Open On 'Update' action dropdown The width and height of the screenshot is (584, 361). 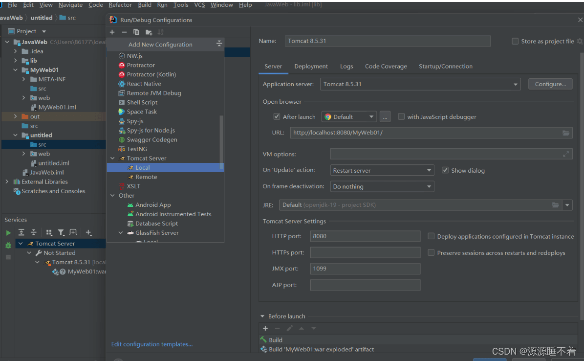[382, 170]
